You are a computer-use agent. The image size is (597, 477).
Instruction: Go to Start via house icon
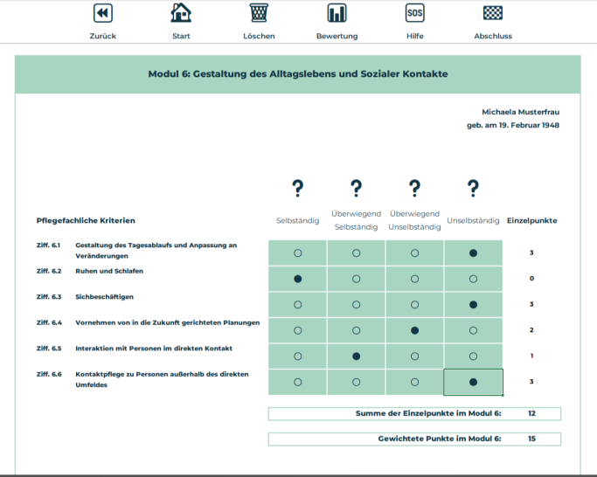(181, 13)
